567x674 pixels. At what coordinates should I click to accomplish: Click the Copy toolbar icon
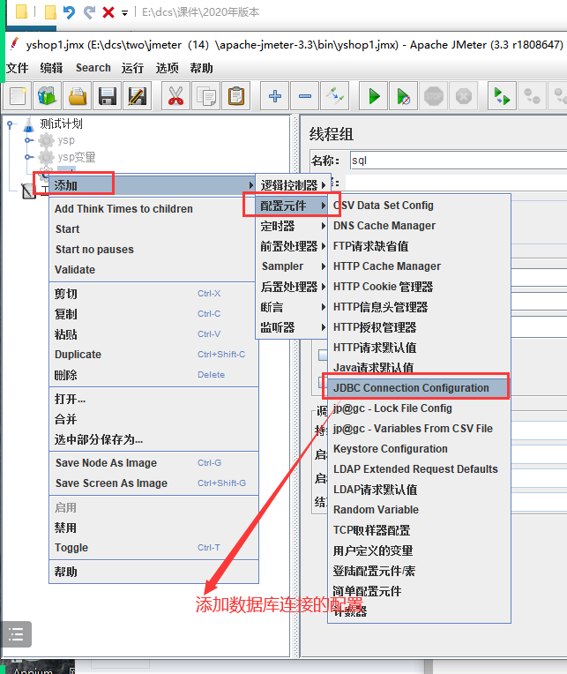click(x=206, y=96)
